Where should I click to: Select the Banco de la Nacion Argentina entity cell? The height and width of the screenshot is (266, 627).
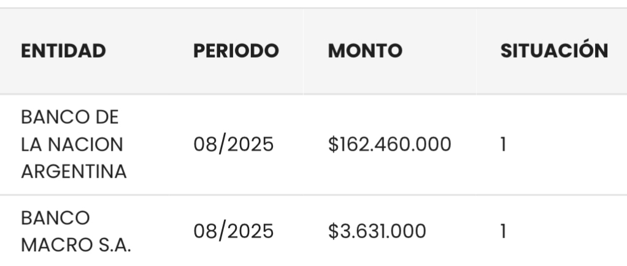click(x=74, y=145)
